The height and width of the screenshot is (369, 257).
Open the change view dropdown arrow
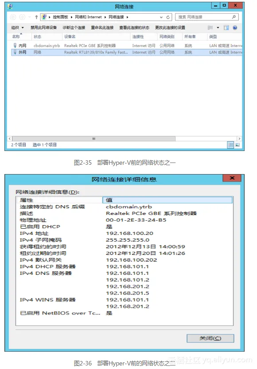218,28
